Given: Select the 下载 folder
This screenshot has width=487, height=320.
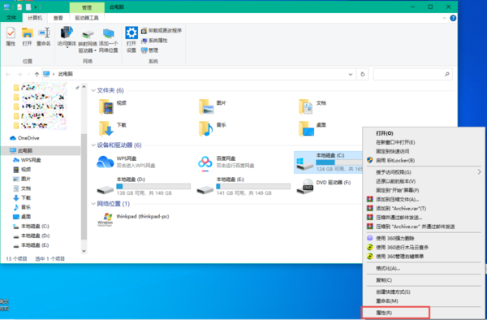Looking at the screenshot, I should (113, 128).
